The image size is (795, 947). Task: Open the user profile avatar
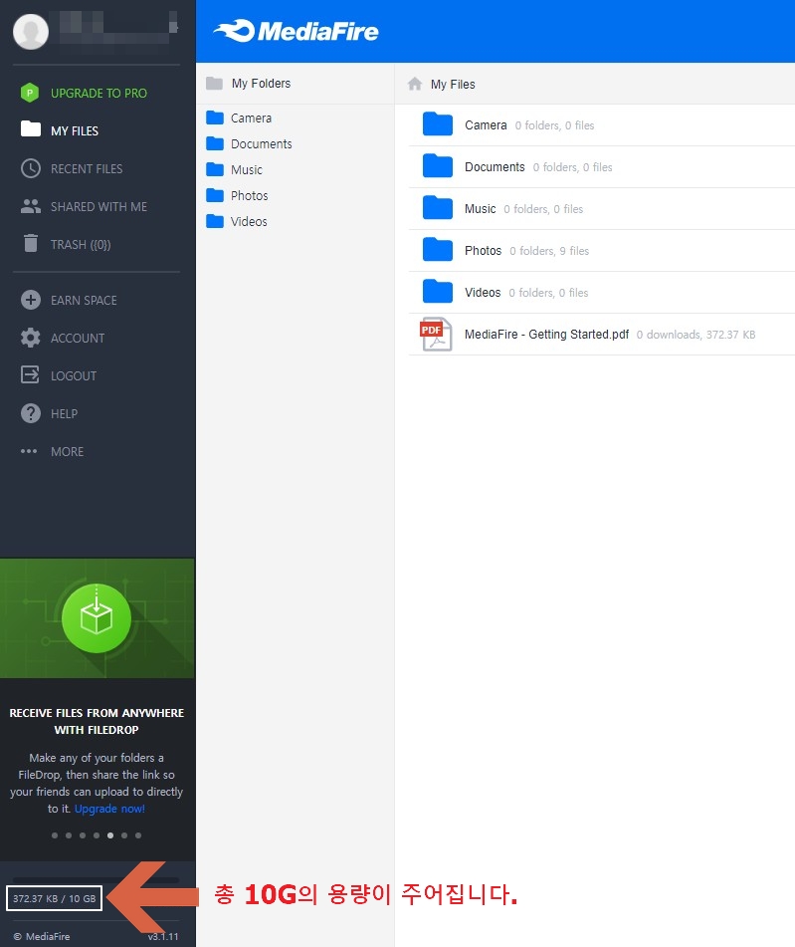(31, 32)
